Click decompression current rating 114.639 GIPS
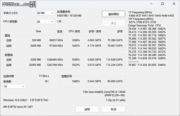Image resolution: width=180 pixels, height=116 pixels. [x=114, y=60]
